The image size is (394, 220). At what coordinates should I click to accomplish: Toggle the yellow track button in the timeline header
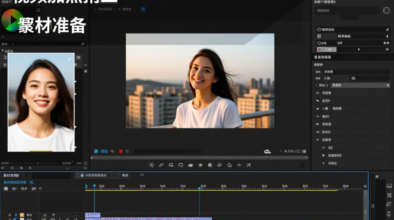coord(22,215)
